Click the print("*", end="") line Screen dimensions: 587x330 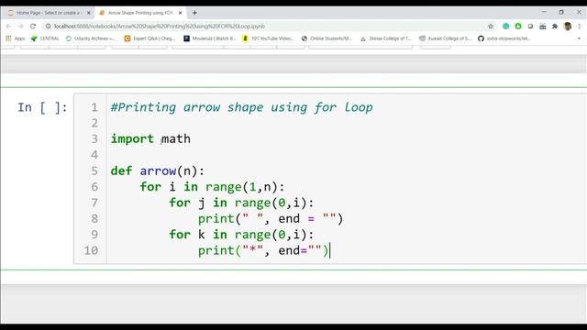(x=263, y=250)
